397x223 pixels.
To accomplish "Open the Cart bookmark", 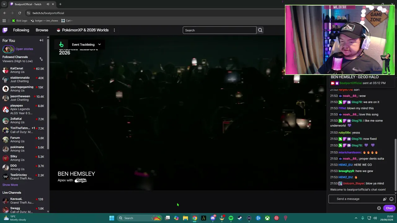I will pyautogui.click(x=67, y=21).
